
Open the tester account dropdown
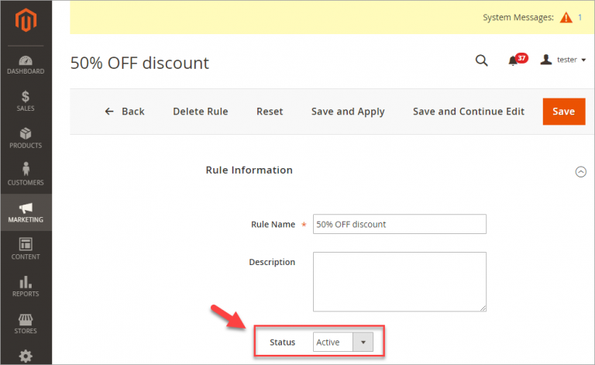(563, 60)
